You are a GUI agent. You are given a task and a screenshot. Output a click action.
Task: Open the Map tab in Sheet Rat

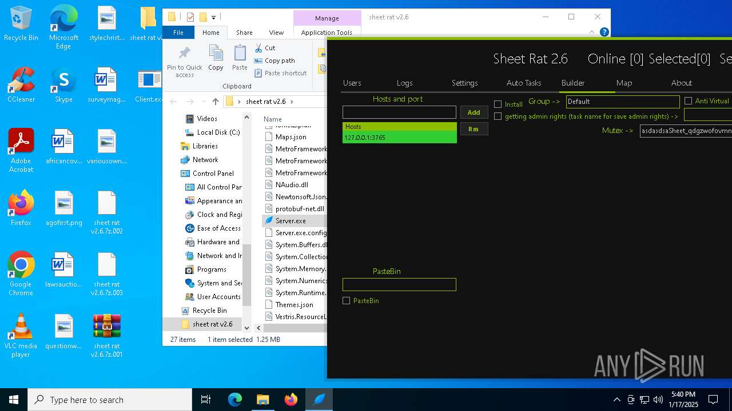click(624, 83)
